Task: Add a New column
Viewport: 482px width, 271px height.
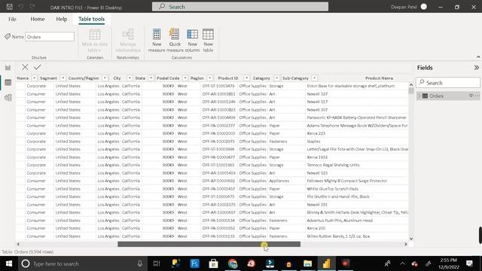Action: click(x=193, y=40)
